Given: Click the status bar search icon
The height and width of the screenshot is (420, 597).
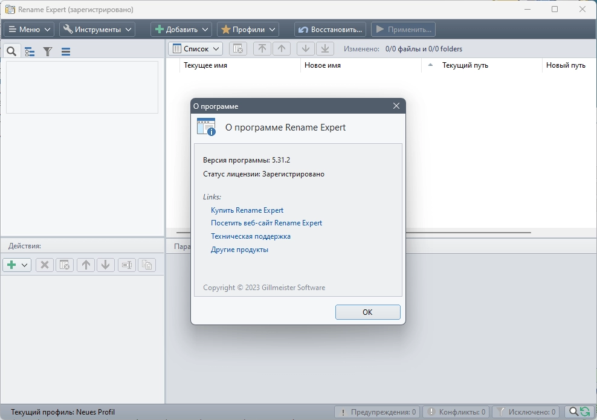Looking at the screenshot, I should (573, 412).
